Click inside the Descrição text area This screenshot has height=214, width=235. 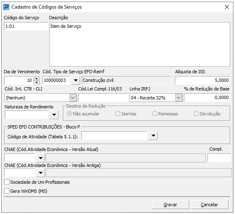(x=140, y=45)
